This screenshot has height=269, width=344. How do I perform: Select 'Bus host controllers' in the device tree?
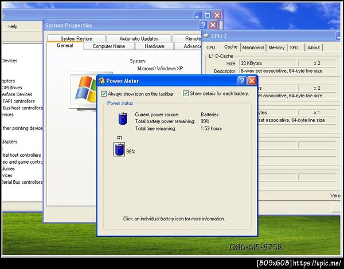(22, 108)
